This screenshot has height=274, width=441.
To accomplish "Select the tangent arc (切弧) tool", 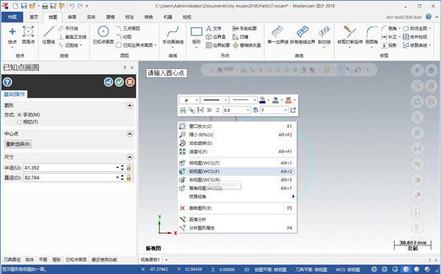I will (123, 37).
